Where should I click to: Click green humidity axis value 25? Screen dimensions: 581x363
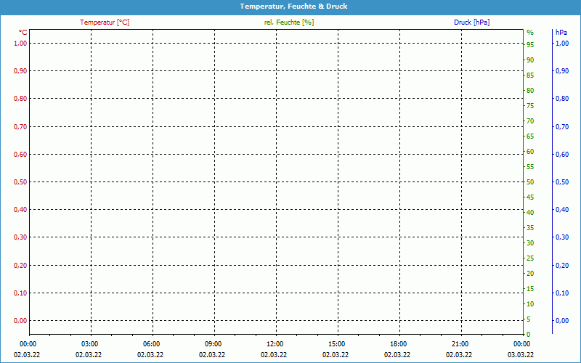pyautogui.click(x=530, y=258)
